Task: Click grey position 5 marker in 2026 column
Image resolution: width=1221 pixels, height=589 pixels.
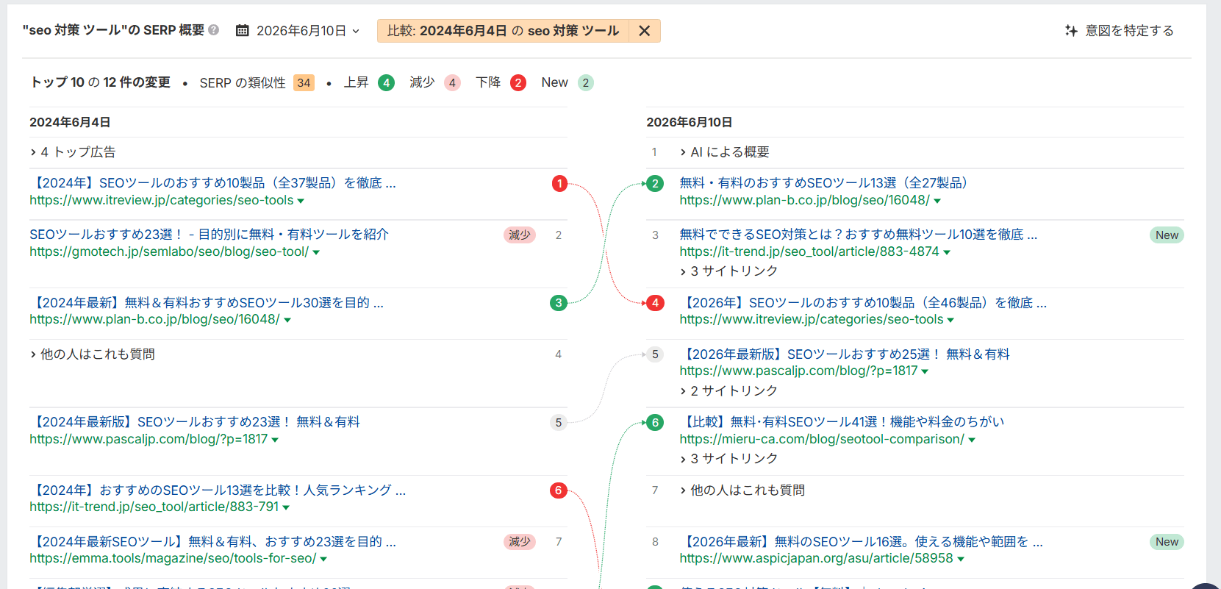Action: pos(655,354)
